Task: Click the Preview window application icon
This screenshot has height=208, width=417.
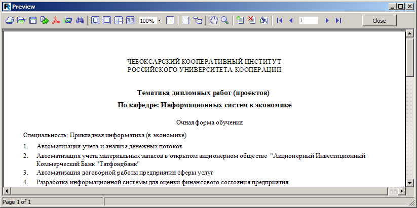Action: point(8,7)
